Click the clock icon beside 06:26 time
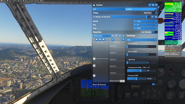 pyautogui.click(x=94, y=17)
